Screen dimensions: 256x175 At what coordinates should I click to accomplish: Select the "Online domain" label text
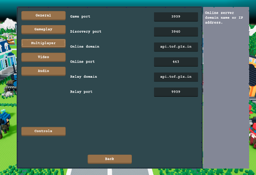point(84,47)
